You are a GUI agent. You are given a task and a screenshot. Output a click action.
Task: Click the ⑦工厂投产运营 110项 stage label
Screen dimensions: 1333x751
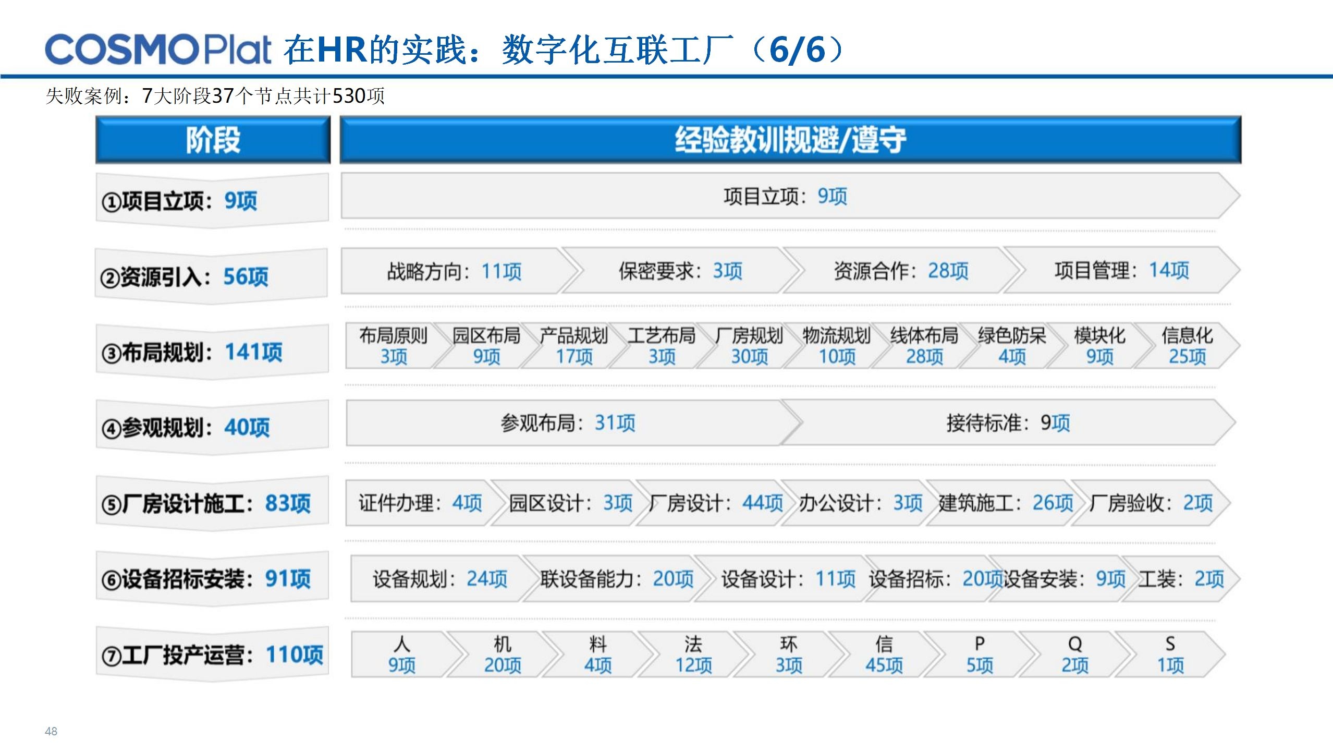coord(212,655)
